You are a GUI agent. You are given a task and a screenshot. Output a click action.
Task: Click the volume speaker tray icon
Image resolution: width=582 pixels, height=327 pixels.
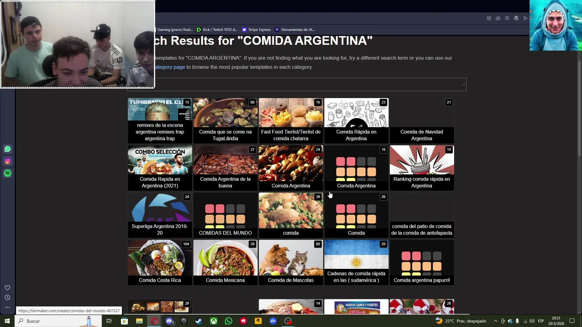(x=532, y=321)
